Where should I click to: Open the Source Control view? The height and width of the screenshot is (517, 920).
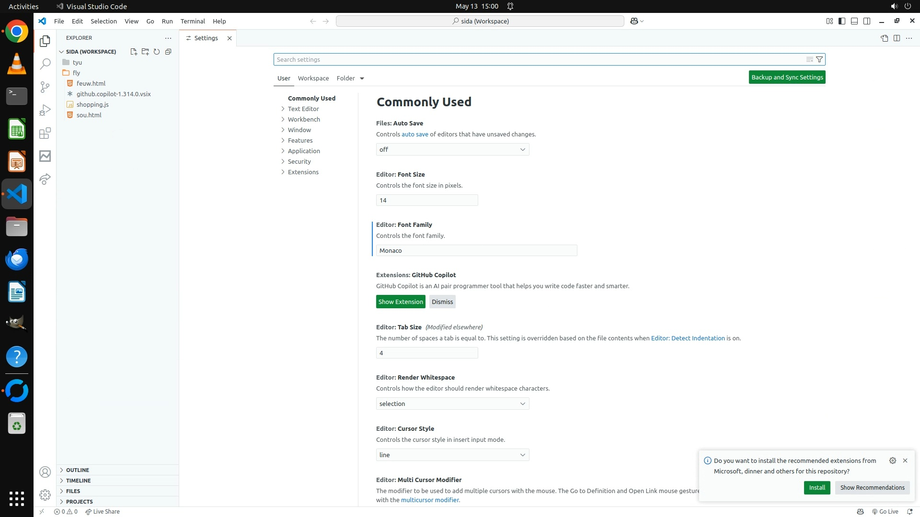pyautogui.click(x=45, y=87)
